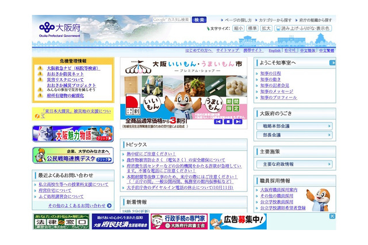This screenshot has height=245, width=368.
Task: Click the 公民戦略連携デスク banner
Action: [73, 155]
